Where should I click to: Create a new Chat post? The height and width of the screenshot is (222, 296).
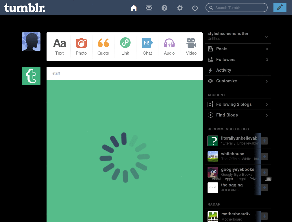(147, 47)
